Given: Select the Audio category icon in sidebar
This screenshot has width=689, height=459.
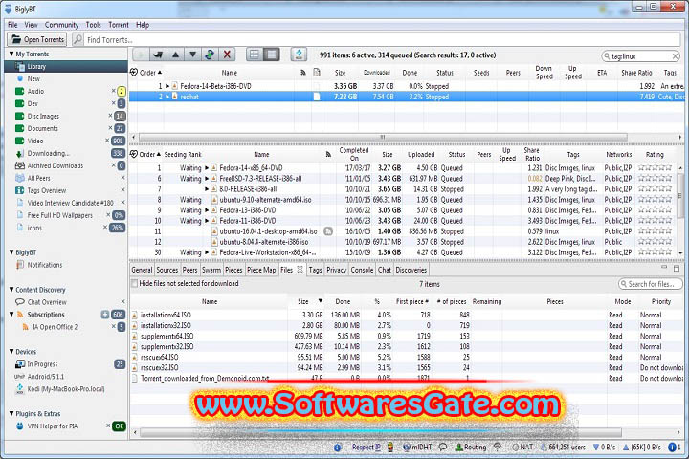Looking at the screenshot, I should [x=19, y=92].
